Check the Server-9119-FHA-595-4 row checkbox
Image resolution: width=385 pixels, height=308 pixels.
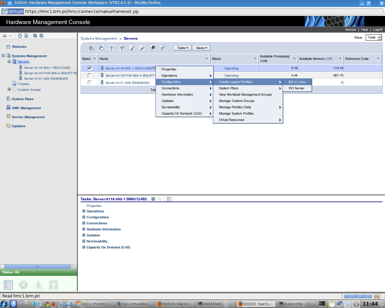[x=90, y=75]
